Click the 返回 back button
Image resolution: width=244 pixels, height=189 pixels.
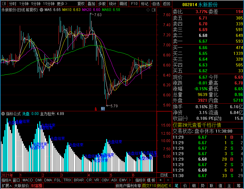(166, 4)
